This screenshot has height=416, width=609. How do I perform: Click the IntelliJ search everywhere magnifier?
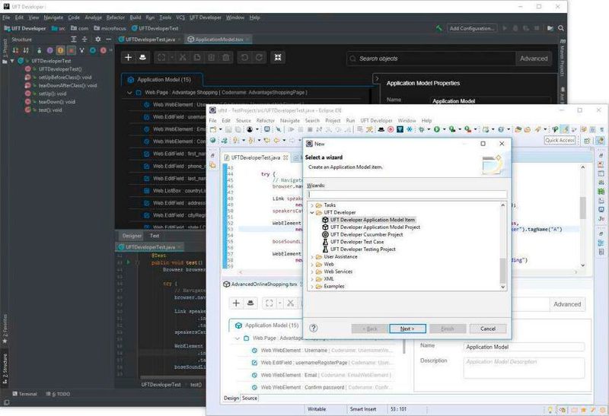click(561, 28)
